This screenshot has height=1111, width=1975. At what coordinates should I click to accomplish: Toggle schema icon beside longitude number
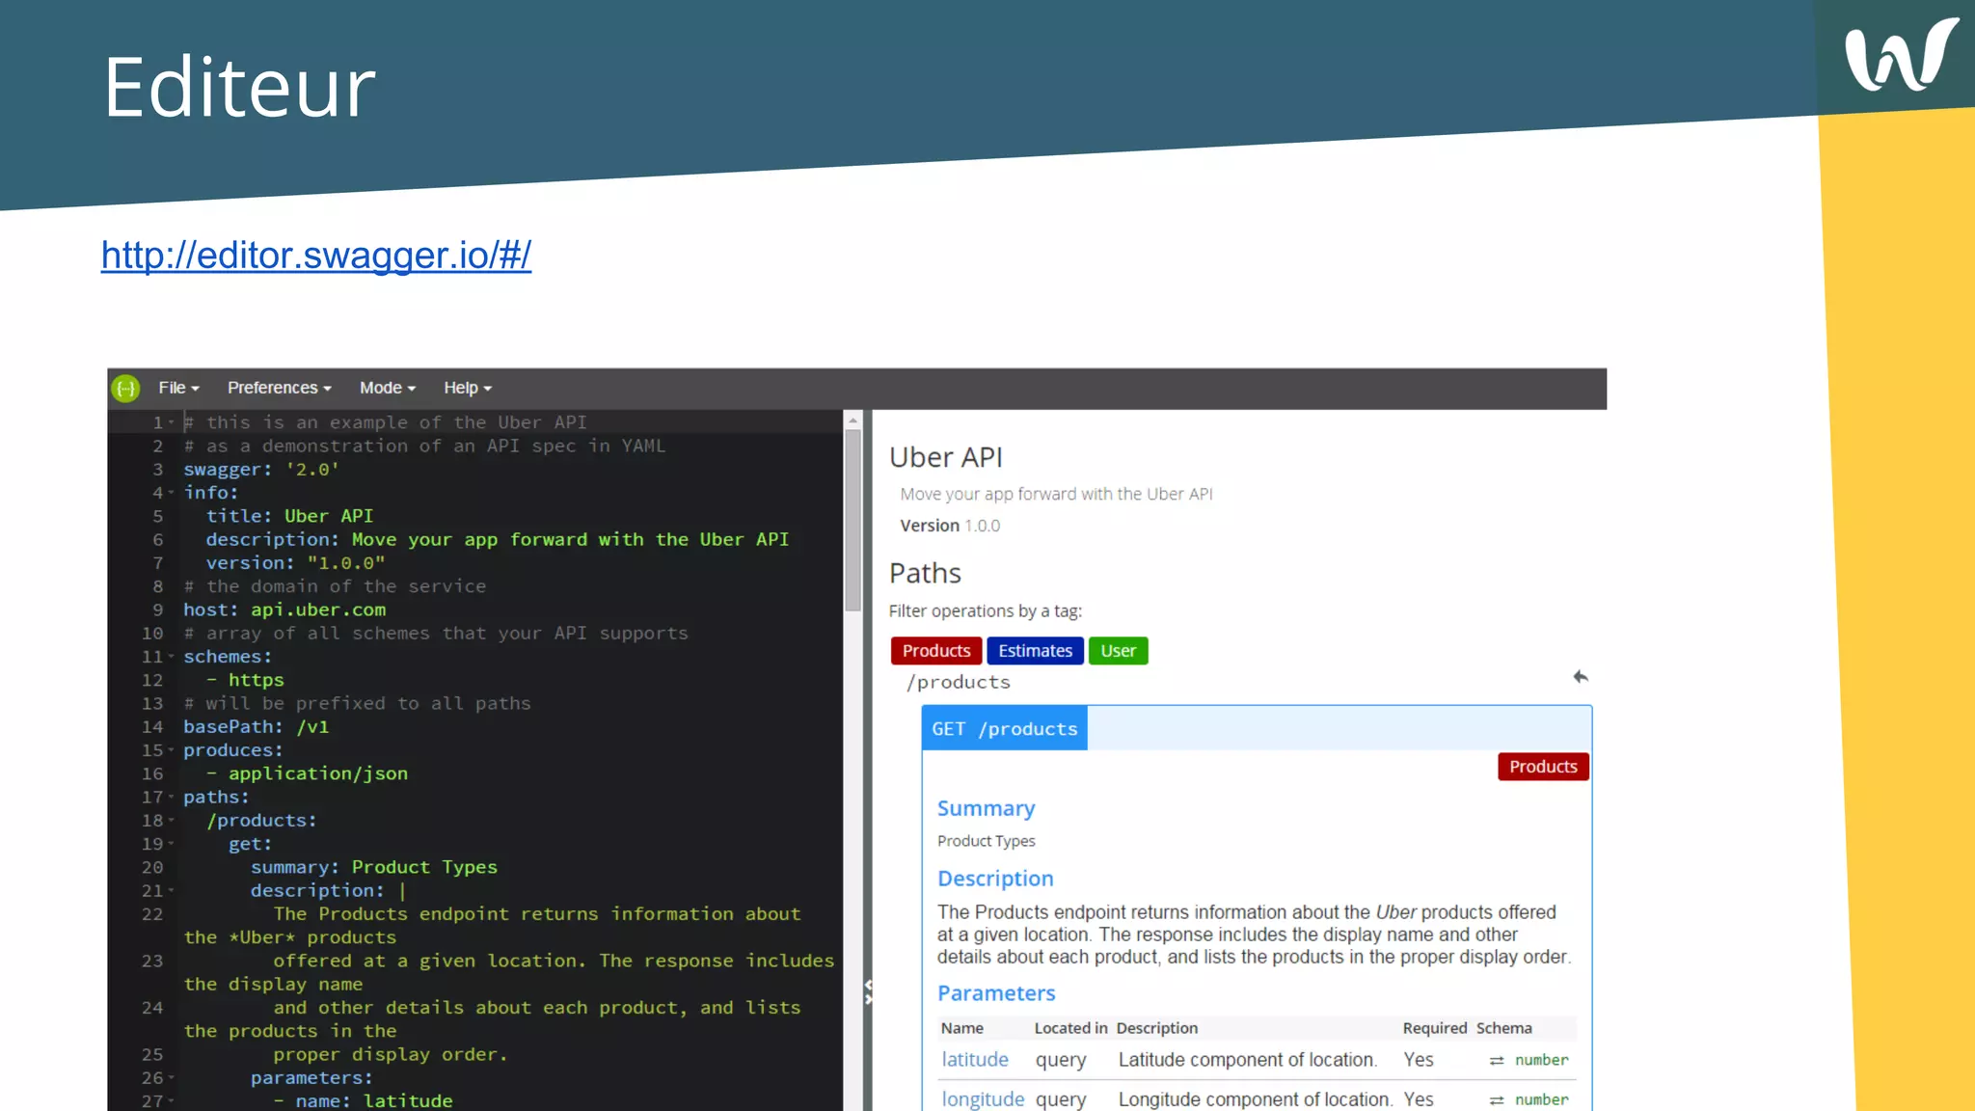tap(1497, 1100)
